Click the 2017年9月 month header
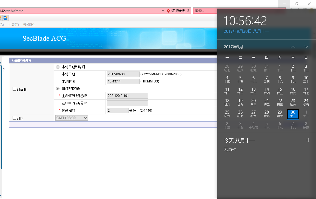Screen dimensions: 316x199 [x=234, y=47]
